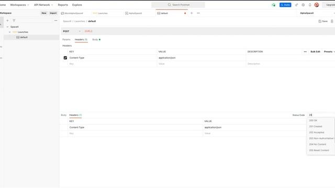Click the search magnifier icon

tap(169, 5)
